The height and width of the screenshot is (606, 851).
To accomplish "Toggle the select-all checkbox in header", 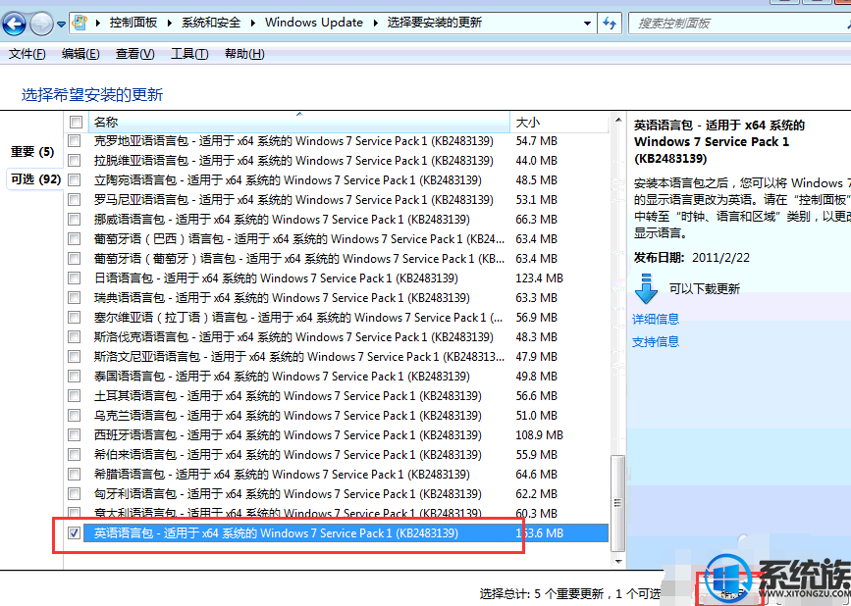I will click(76, 123).
